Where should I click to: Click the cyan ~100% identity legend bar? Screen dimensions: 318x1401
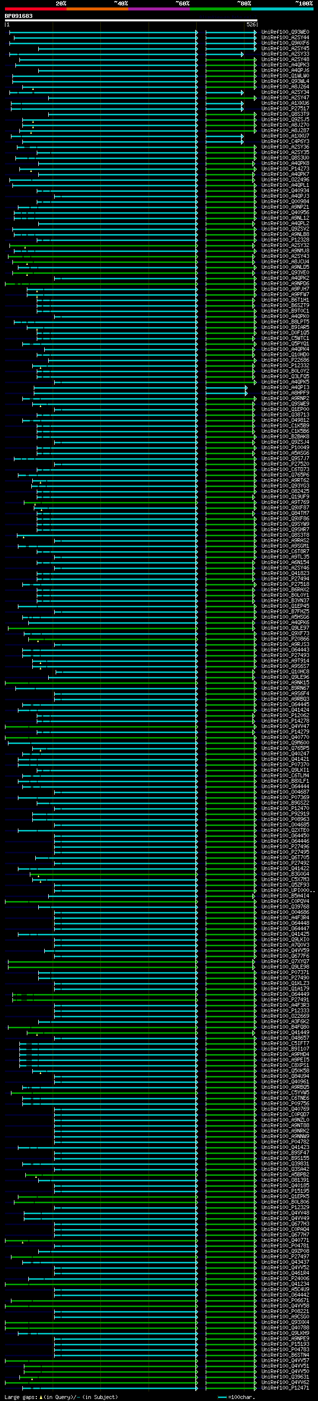[x=283, y=9]
